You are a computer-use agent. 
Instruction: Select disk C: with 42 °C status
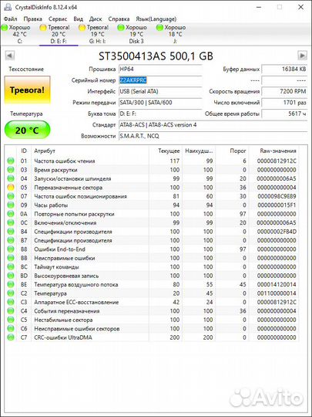click(x=19, y=34)
